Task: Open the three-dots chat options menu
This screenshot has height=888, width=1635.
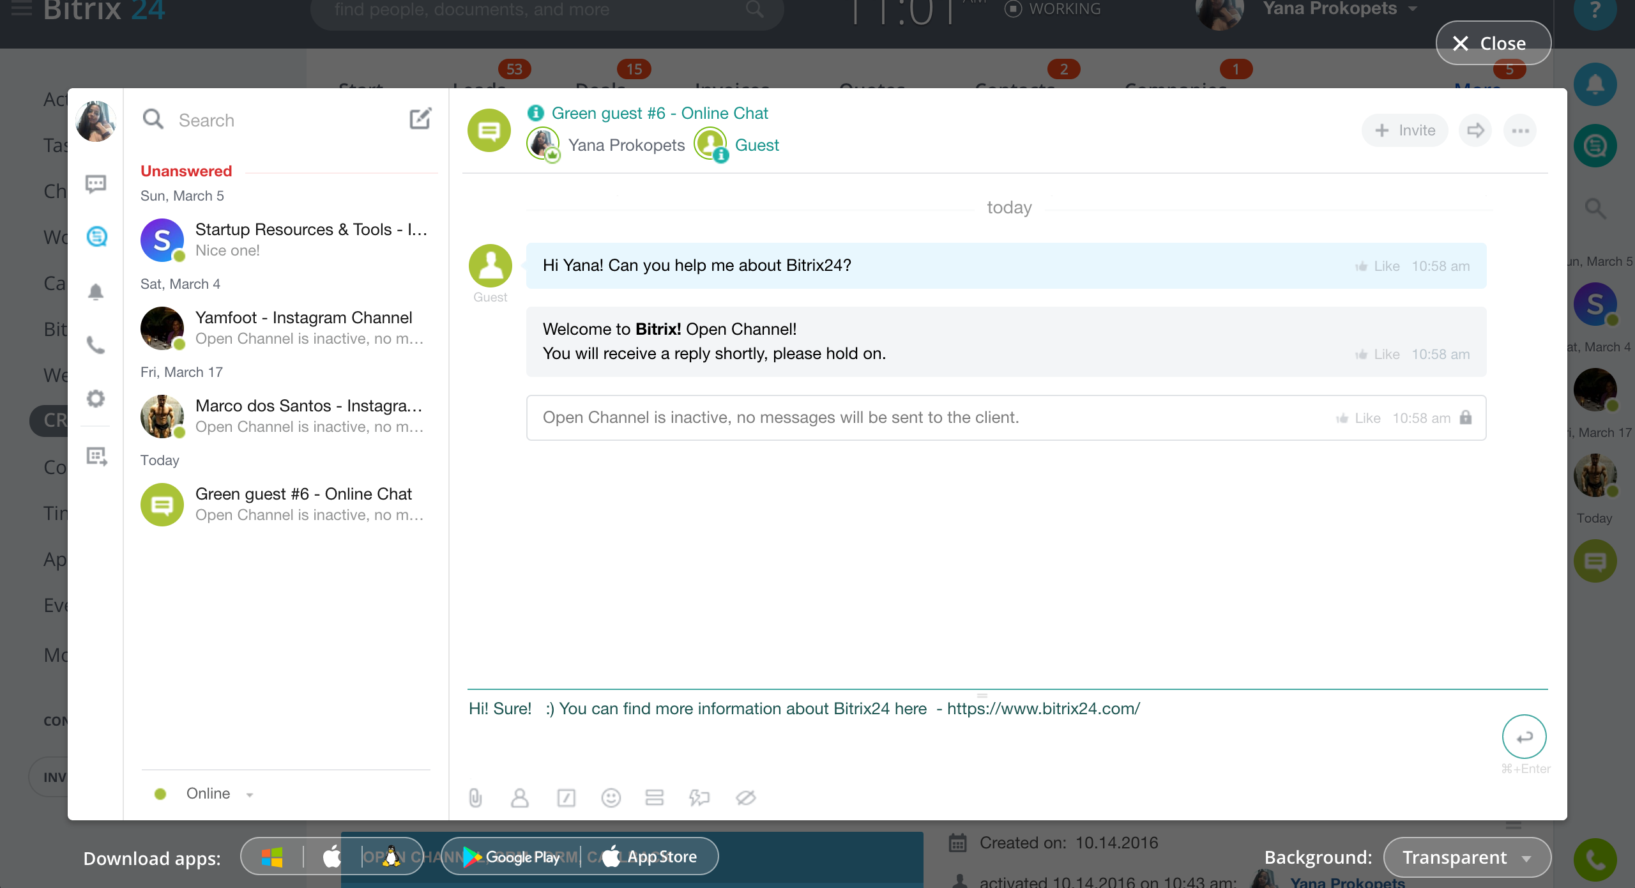Action: (x=1520, y=130)
